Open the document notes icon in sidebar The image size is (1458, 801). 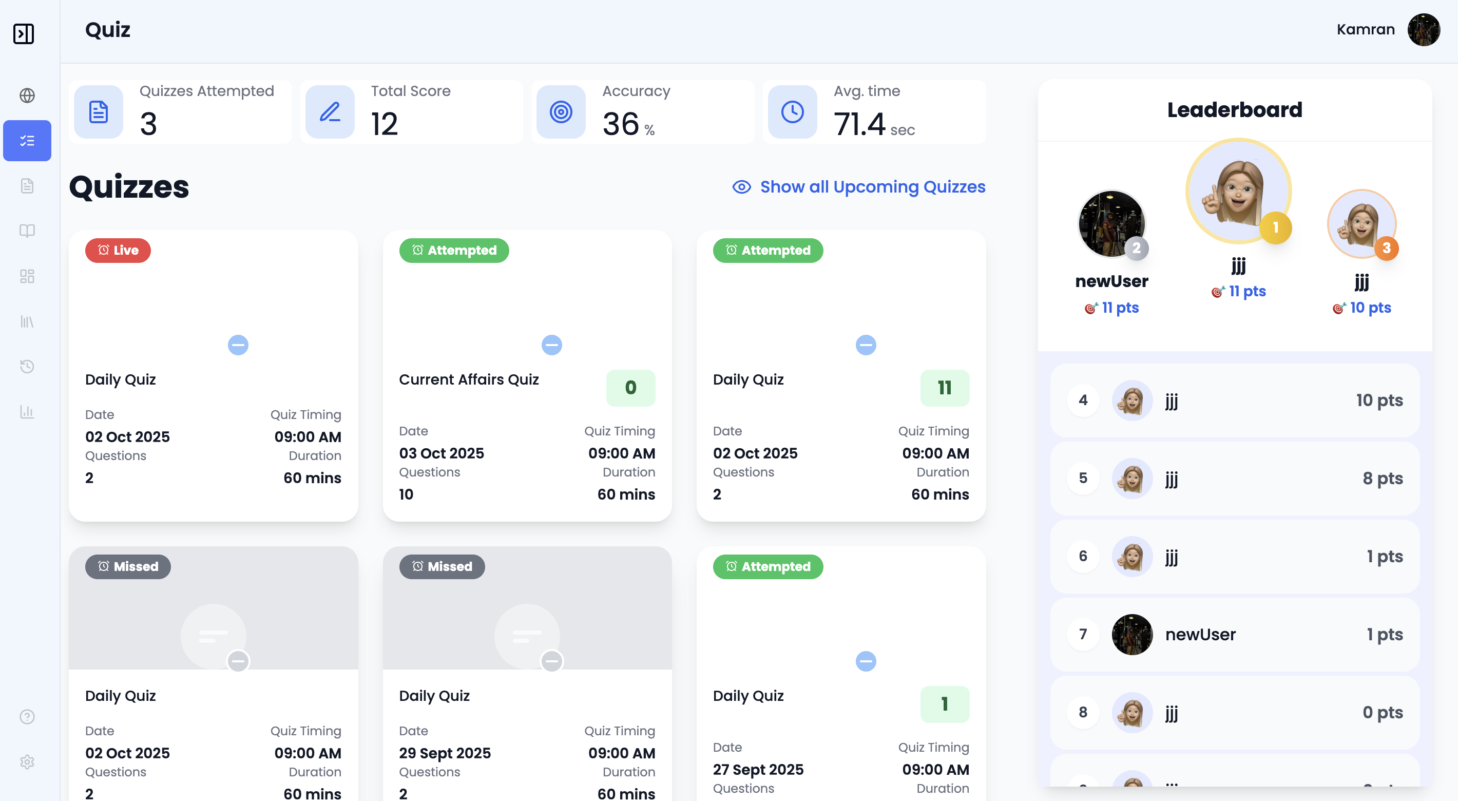[27, 186]
